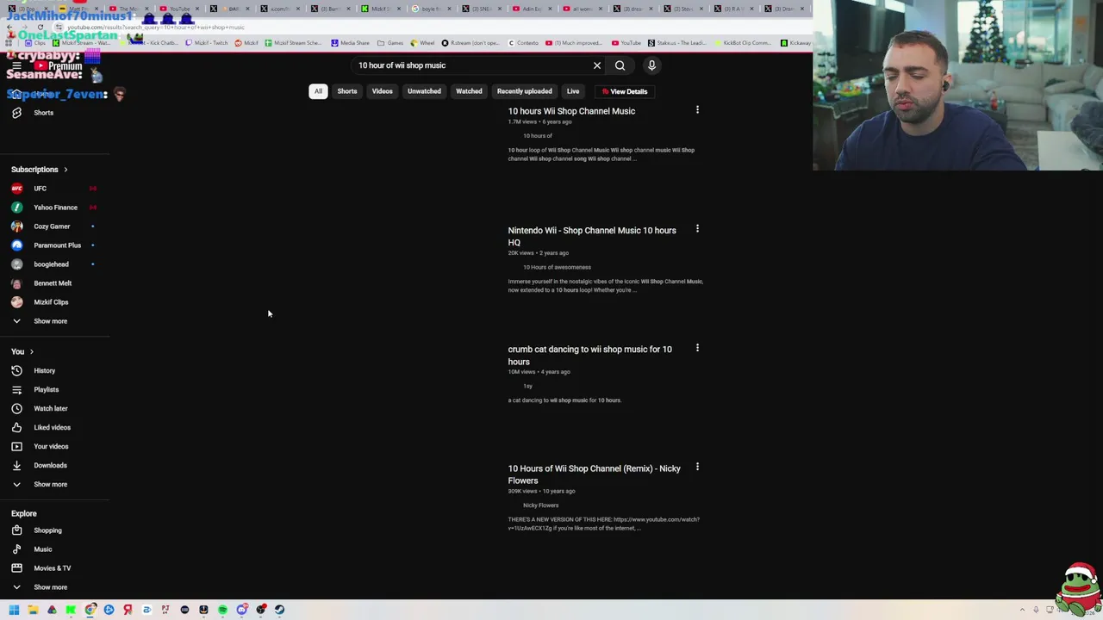The width and height of the screenshot is (1103, 620).
Task: Open boogiehead subscription
Action: pos(55,264)
